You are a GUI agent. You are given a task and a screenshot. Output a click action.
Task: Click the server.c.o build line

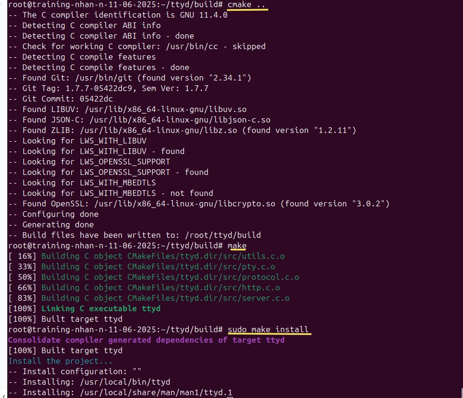coord(165,298)
